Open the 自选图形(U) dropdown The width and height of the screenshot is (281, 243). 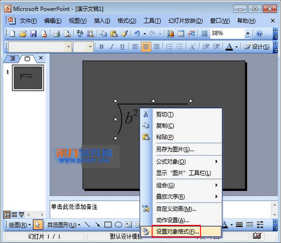pyautogui.click(x=64, y=225)
